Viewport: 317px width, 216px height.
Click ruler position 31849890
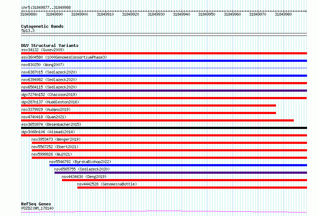54,14
